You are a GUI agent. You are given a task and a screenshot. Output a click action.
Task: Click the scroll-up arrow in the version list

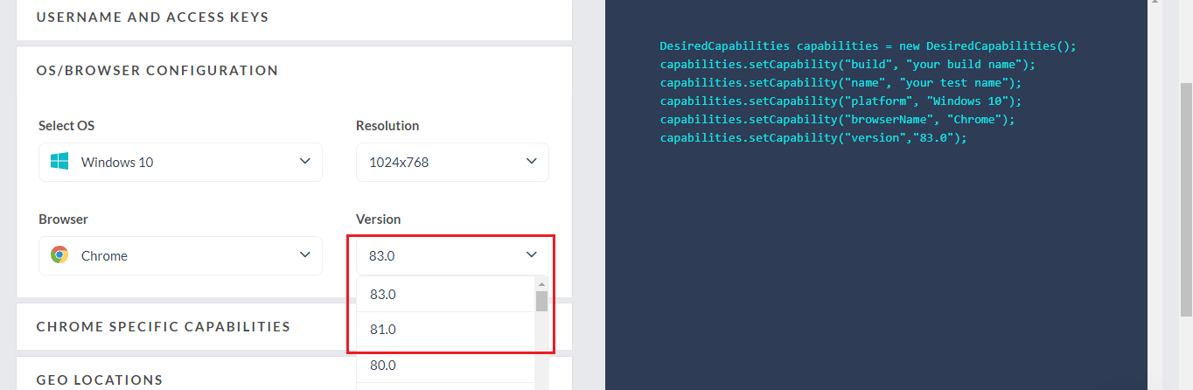(541, 284)
